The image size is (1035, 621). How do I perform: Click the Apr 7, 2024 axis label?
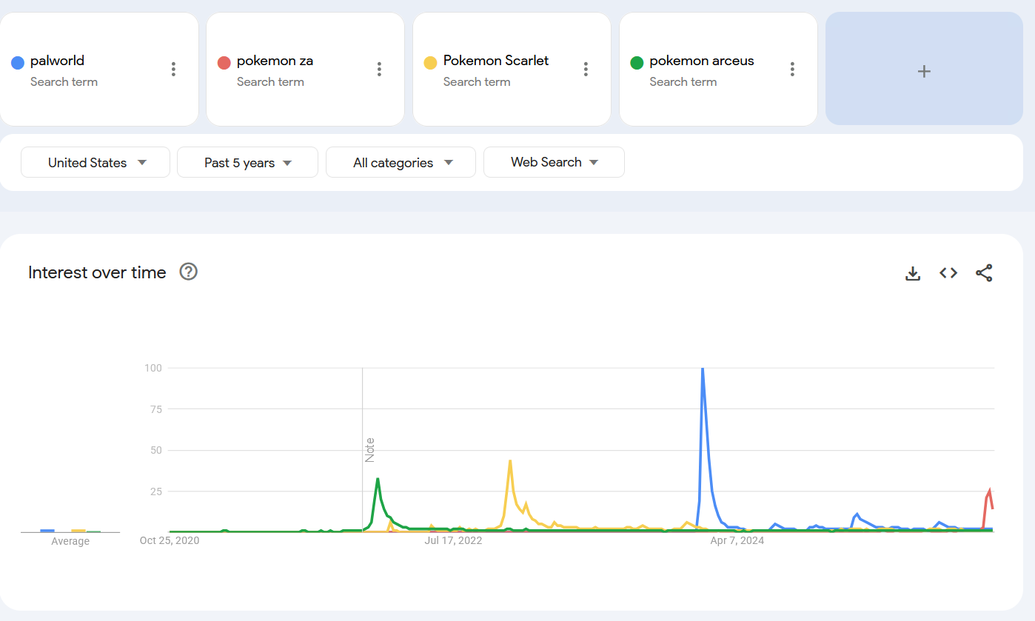(737, 540)
